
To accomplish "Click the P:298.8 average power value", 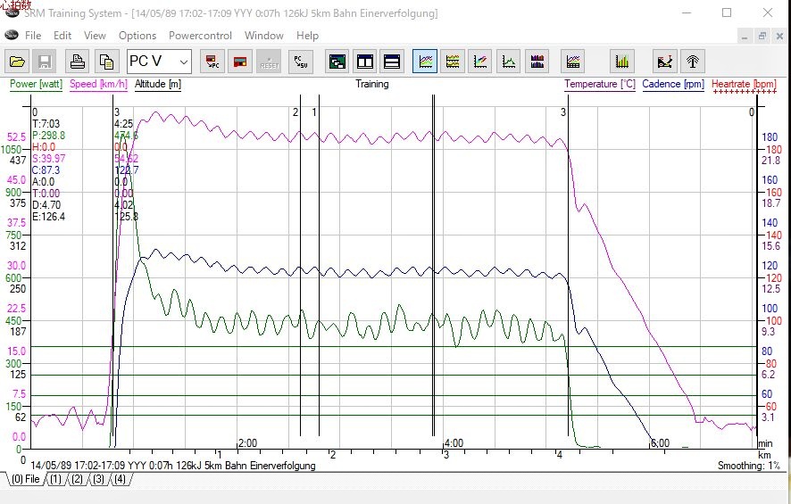I will (x=48, y=136).
